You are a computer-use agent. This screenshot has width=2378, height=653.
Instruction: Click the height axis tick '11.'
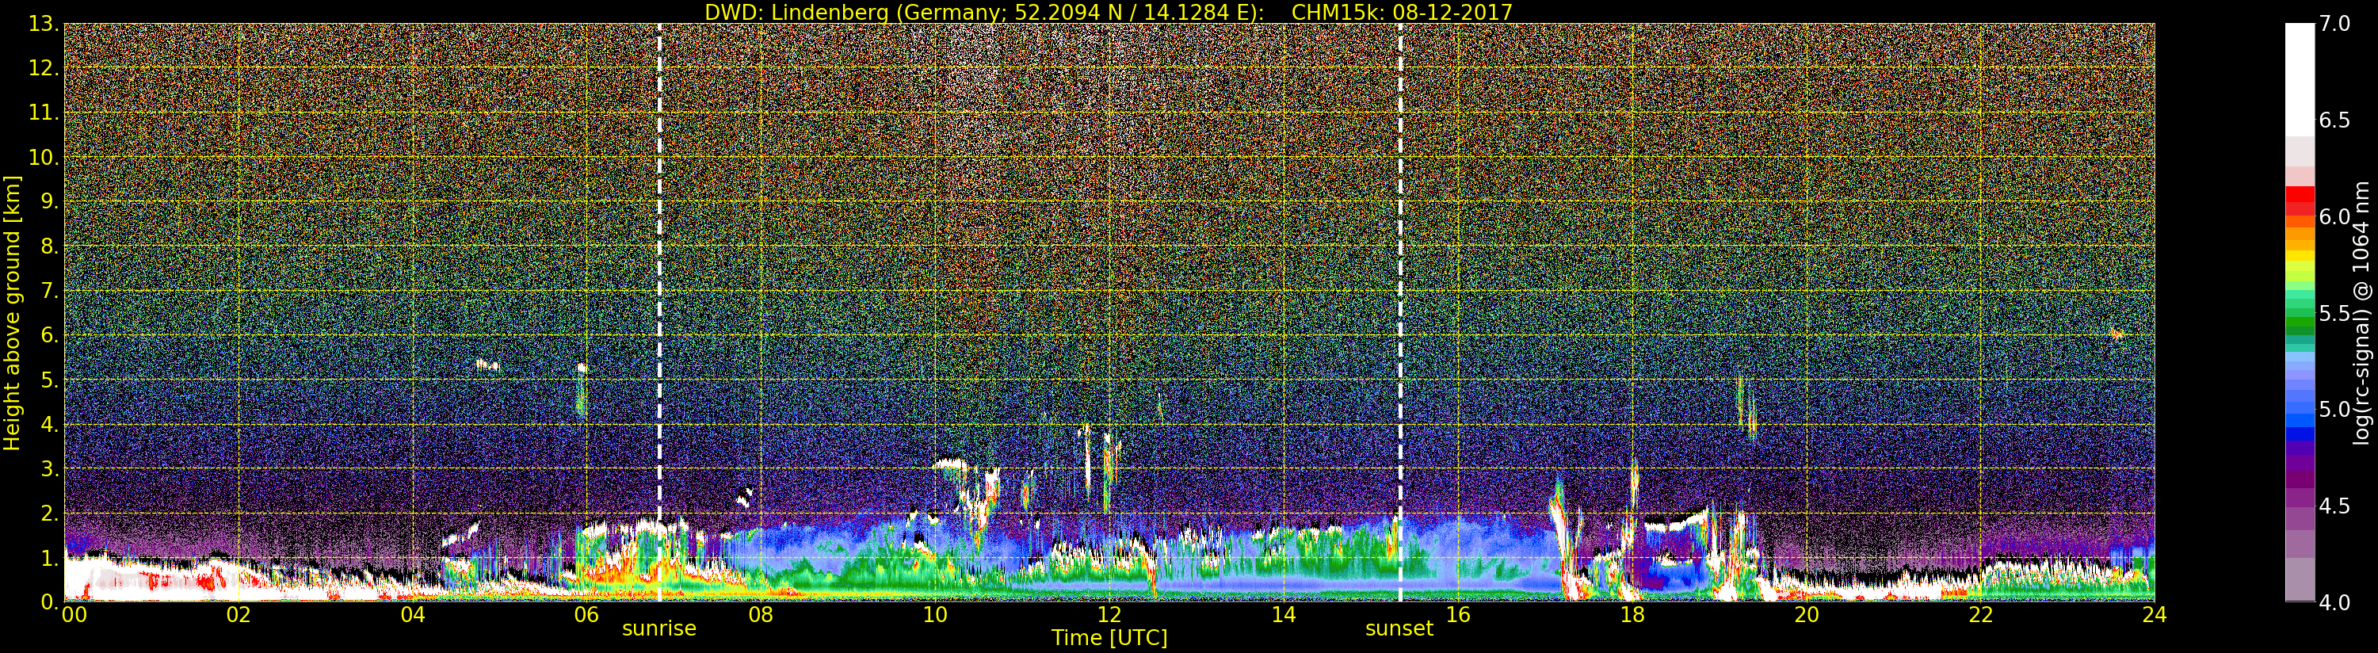pos(43,113)
